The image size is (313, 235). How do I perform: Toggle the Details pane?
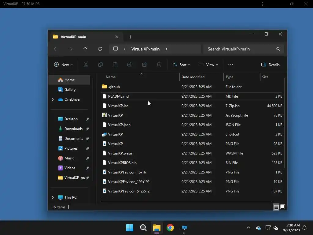(271, 65)
